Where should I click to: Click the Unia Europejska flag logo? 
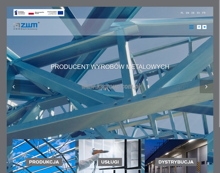(55, 13)
